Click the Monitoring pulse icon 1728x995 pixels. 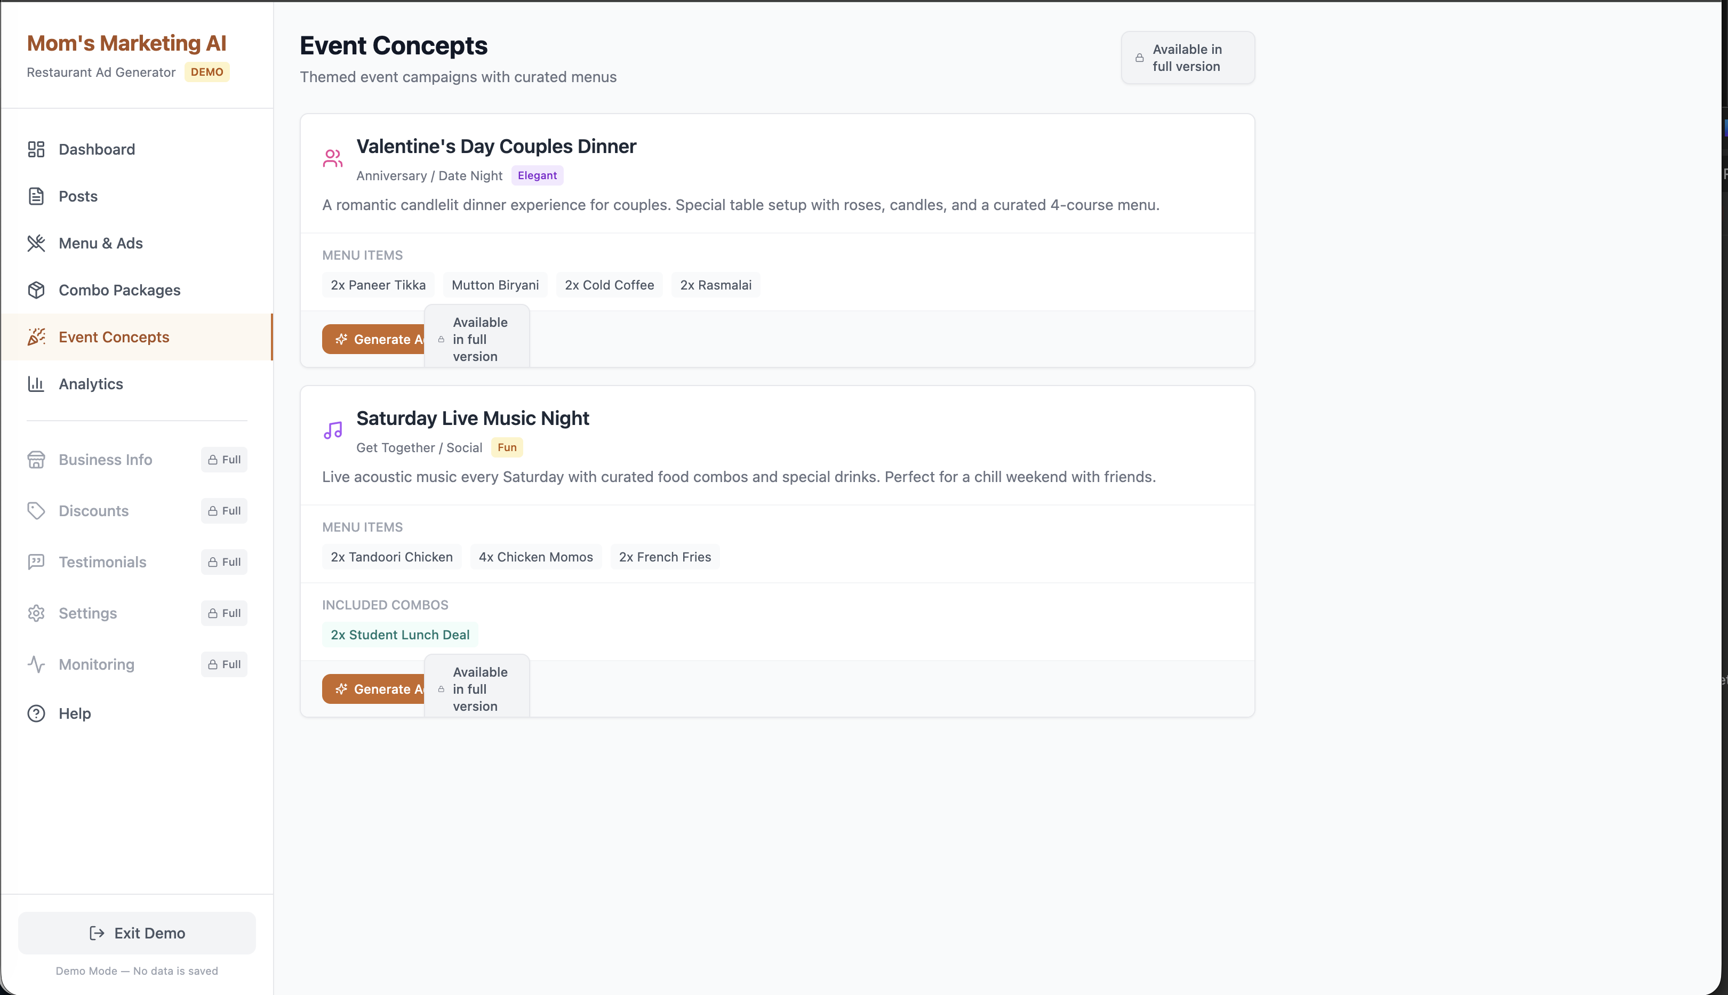[x=36, y=664]
